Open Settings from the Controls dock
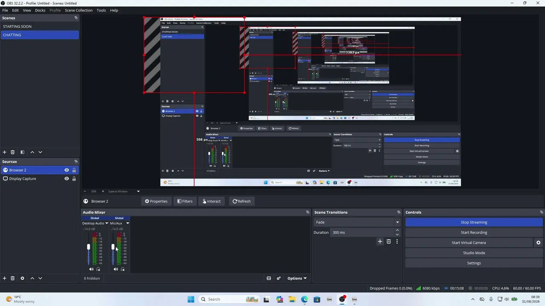Viewport: 545px width, 306px height. [474, 263]
